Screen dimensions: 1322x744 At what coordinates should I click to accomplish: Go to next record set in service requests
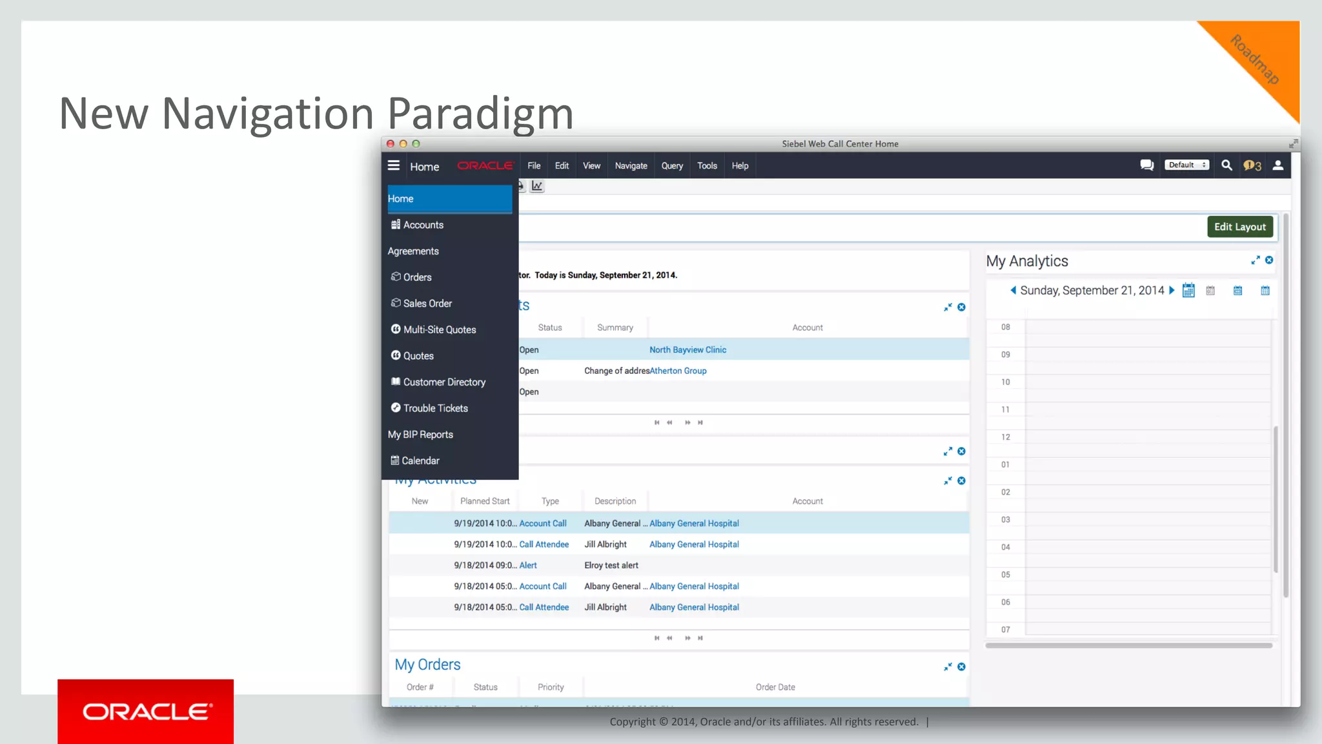[687, 422]
